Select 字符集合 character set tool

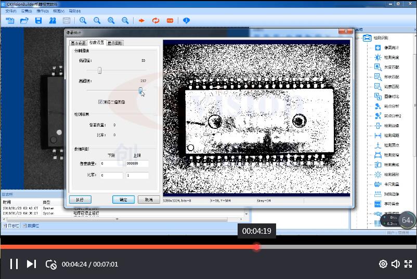coord(387,204)
